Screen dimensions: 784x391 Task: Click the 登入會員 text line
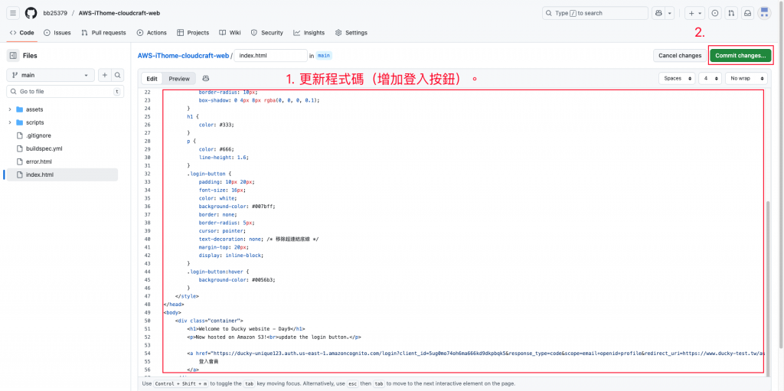click(208, 361)
